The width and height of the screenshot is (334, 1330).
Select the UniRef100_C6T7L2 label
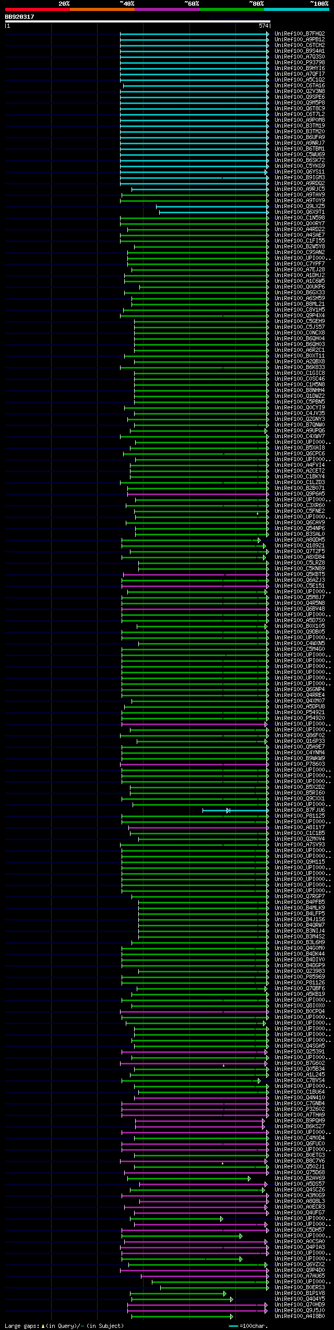pos(300,114)
